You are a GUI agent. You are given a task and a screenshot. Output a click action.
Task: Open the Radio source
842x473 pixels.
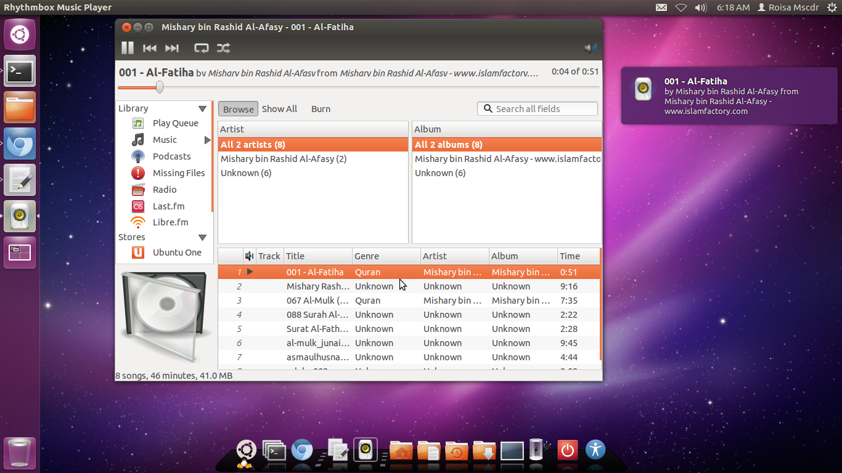165,190
